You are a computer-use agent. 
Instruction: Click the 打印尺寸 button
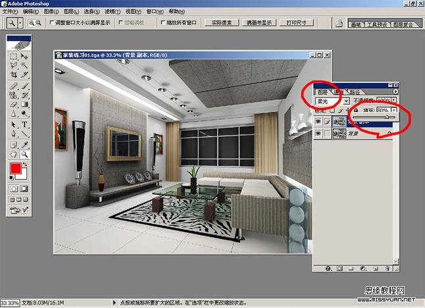click(296, 23)
